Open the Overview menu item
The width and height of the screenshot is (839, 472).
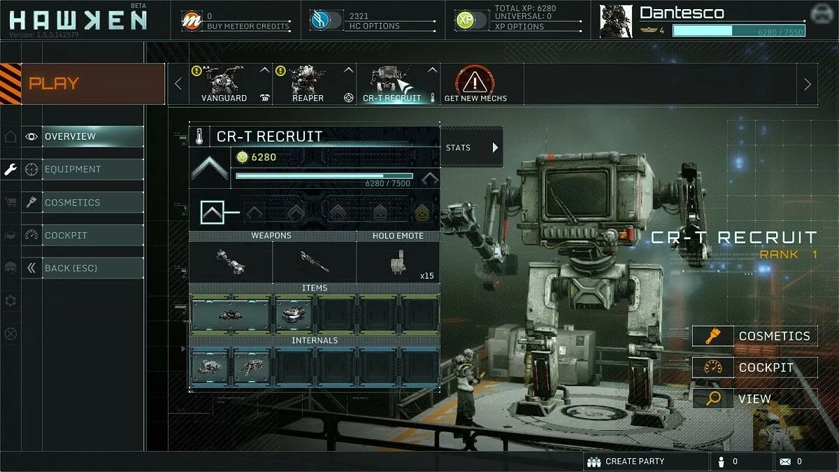click(x=93, y=136)
